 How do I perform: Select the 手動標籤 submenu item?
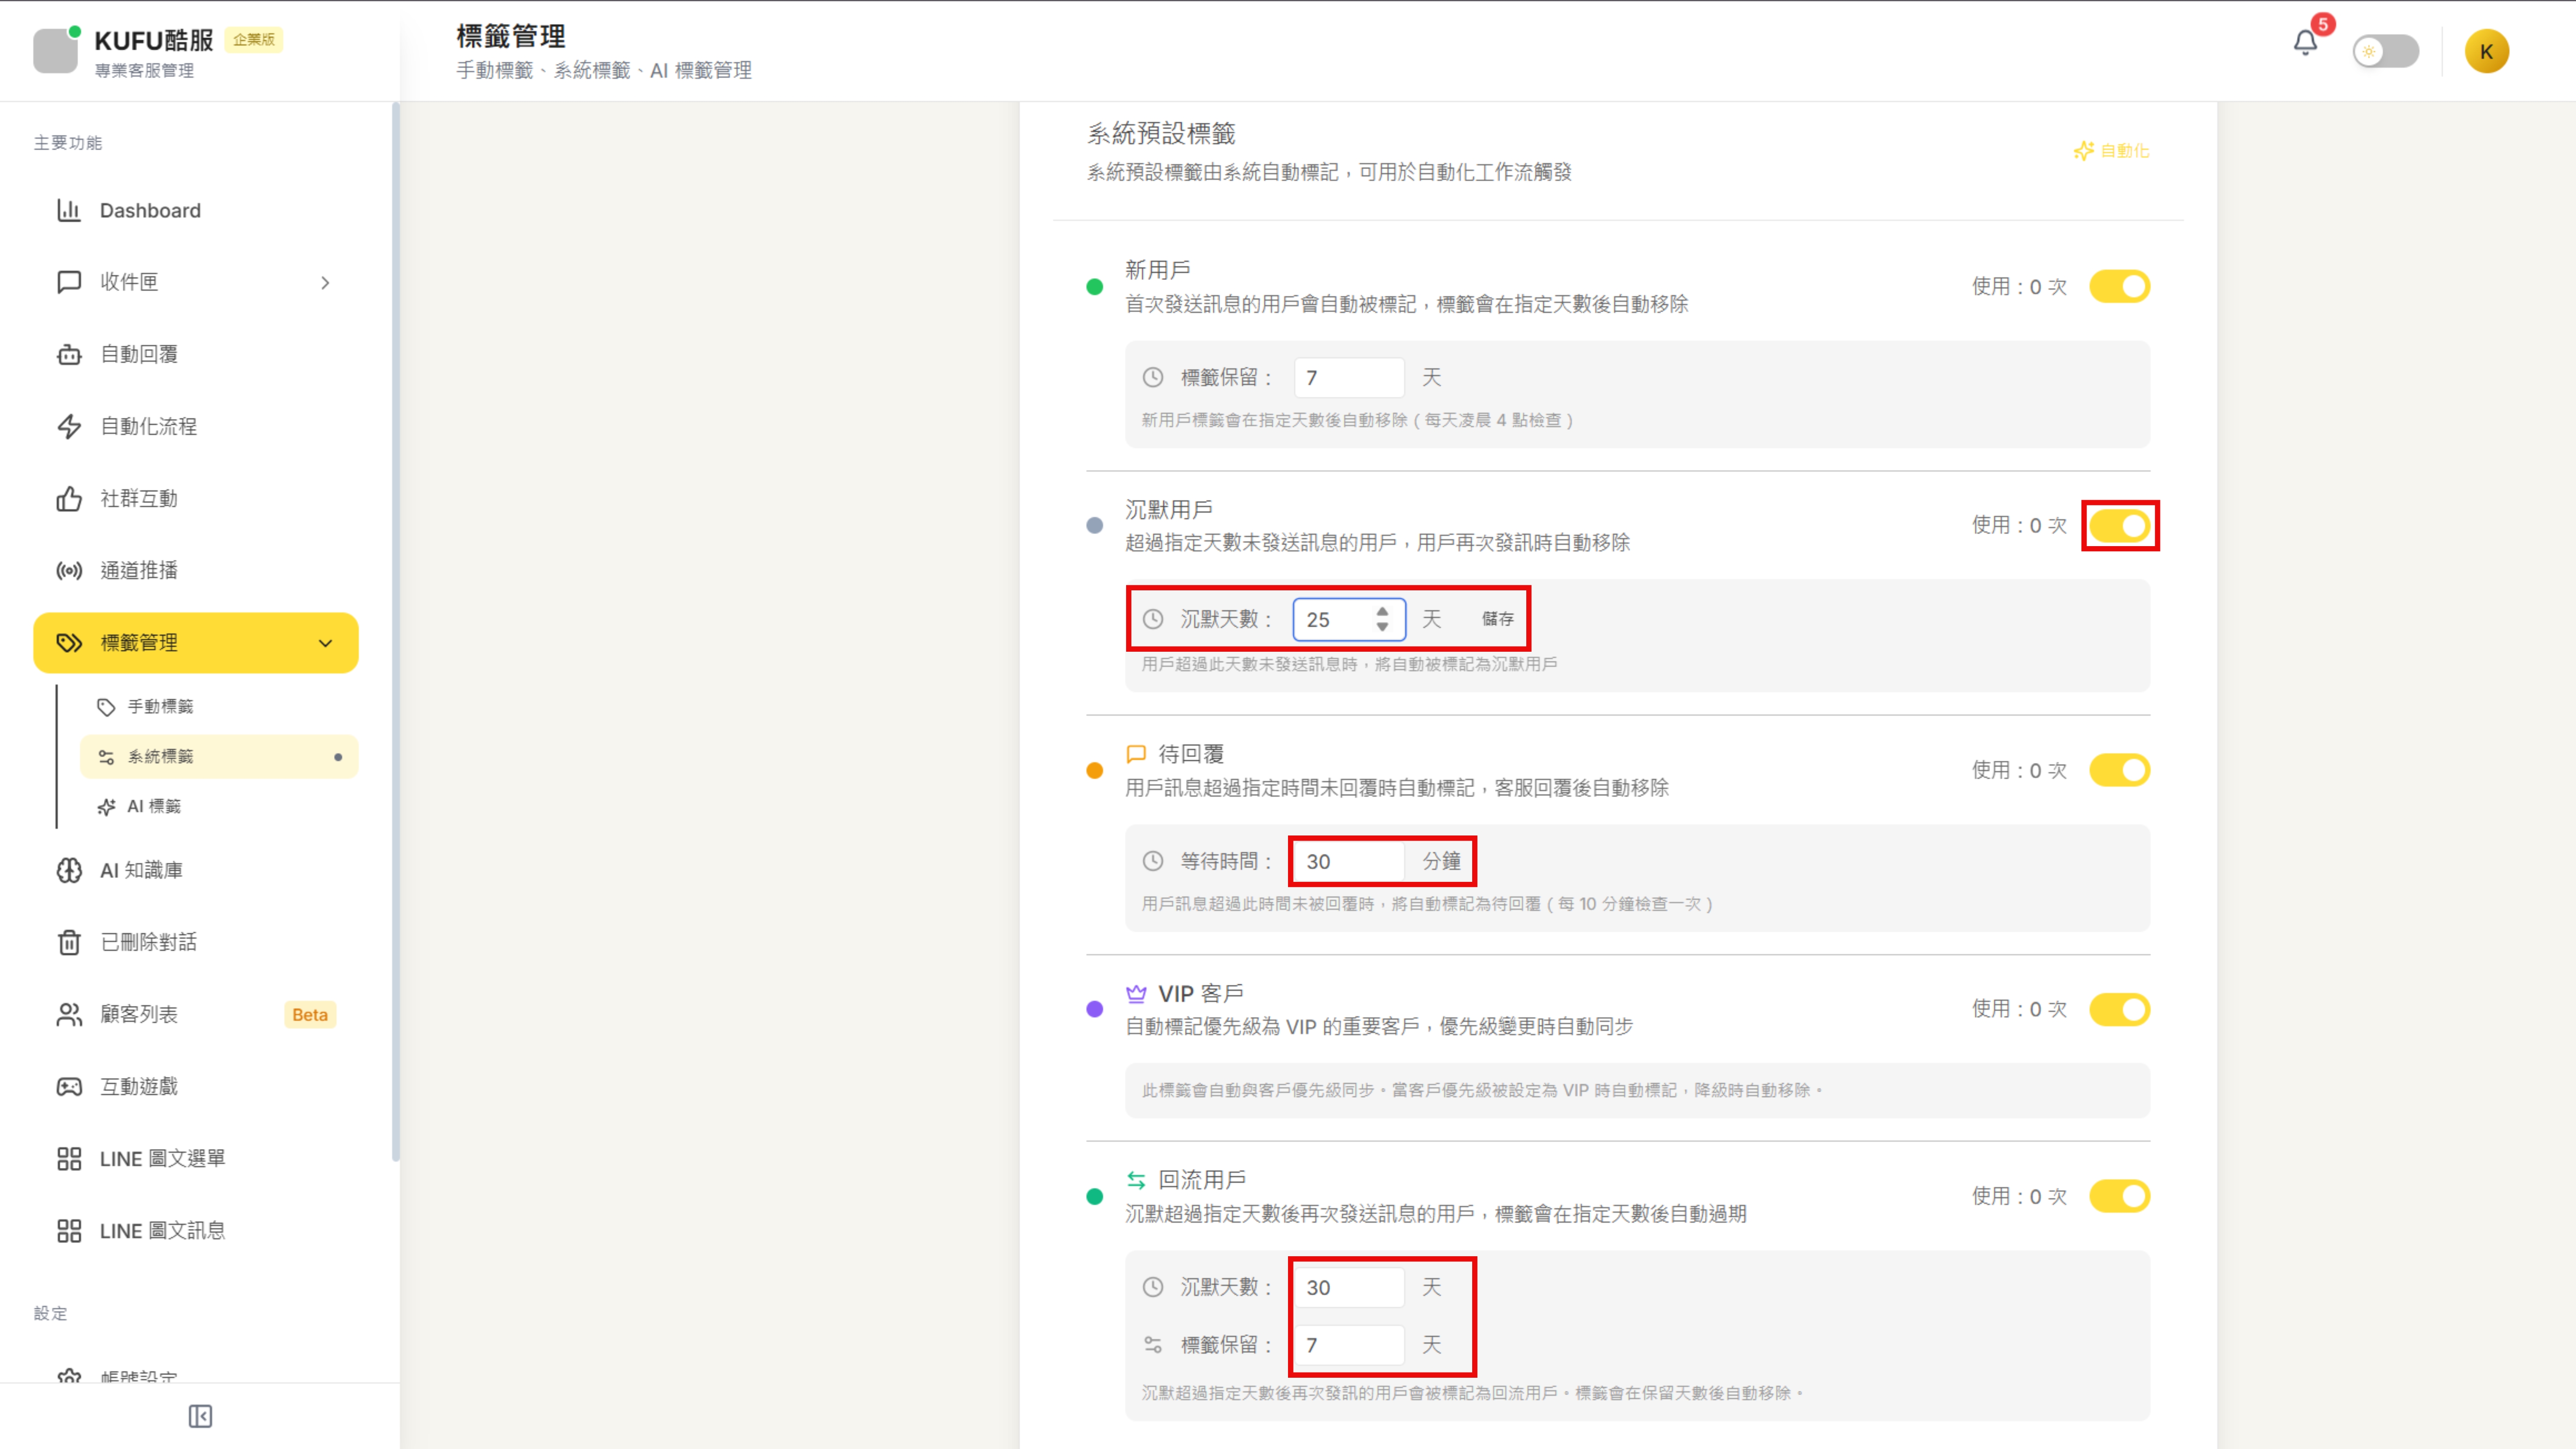pyautogui.click(x=160, y=706)
